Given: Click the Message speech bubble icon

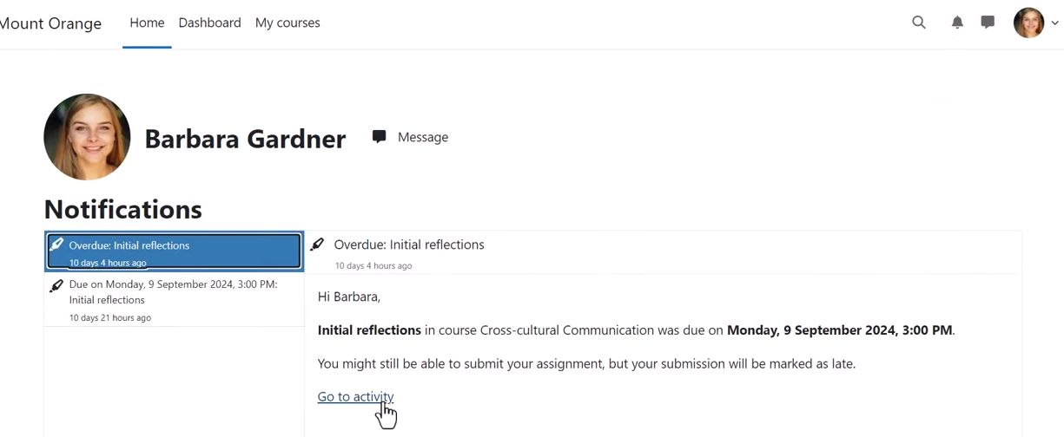Looking at the screenshot, I should (x=379, y=137).
